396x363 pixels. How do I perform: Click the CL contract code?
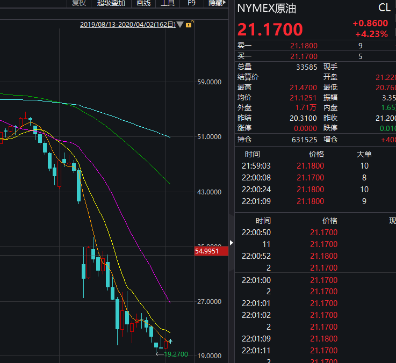coord(384,8)
